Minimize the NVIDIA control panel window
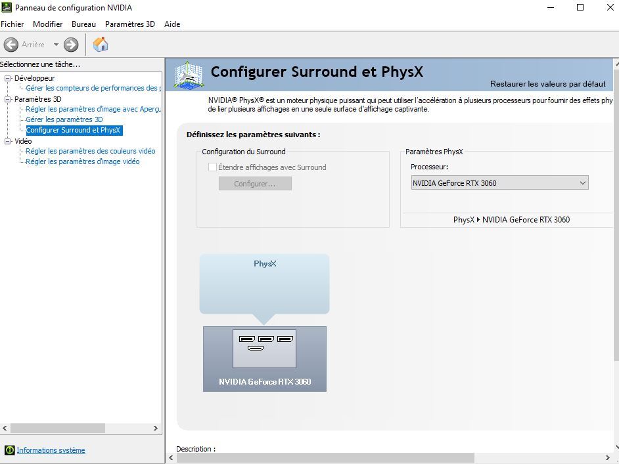This screenshot has width=619, height=464. pyautogui.click(x=551, y=7)
